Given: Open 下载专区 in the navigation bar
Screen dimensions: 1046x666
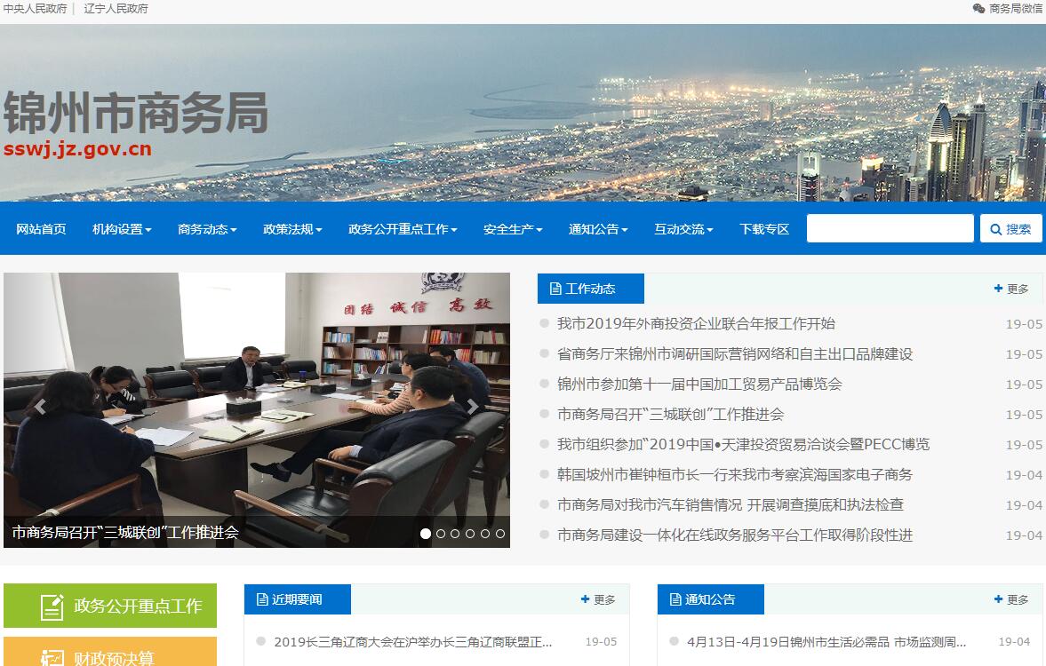Looking at the screenshot, I should 763,229.
